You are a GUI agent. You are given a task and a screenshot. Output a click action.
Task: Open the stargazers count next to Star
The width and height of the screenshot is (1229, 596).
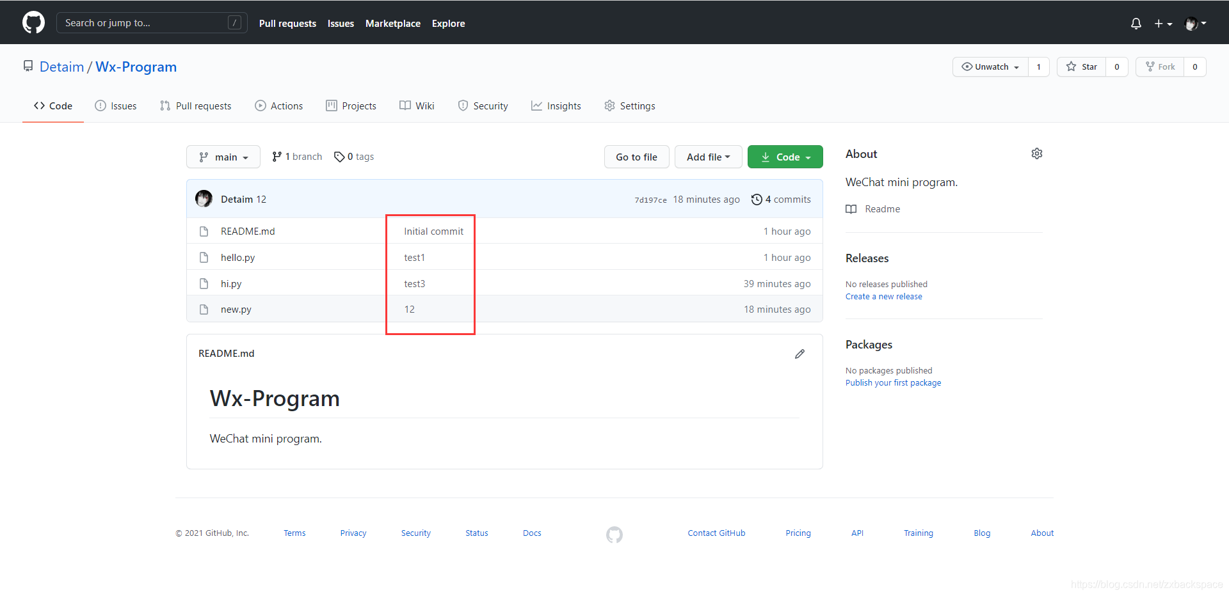click(x=1117, y=67)
